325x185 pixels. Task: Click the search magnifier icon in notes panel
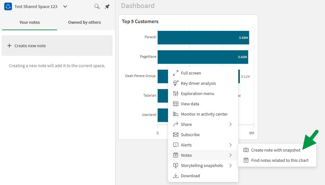[97, 6]
